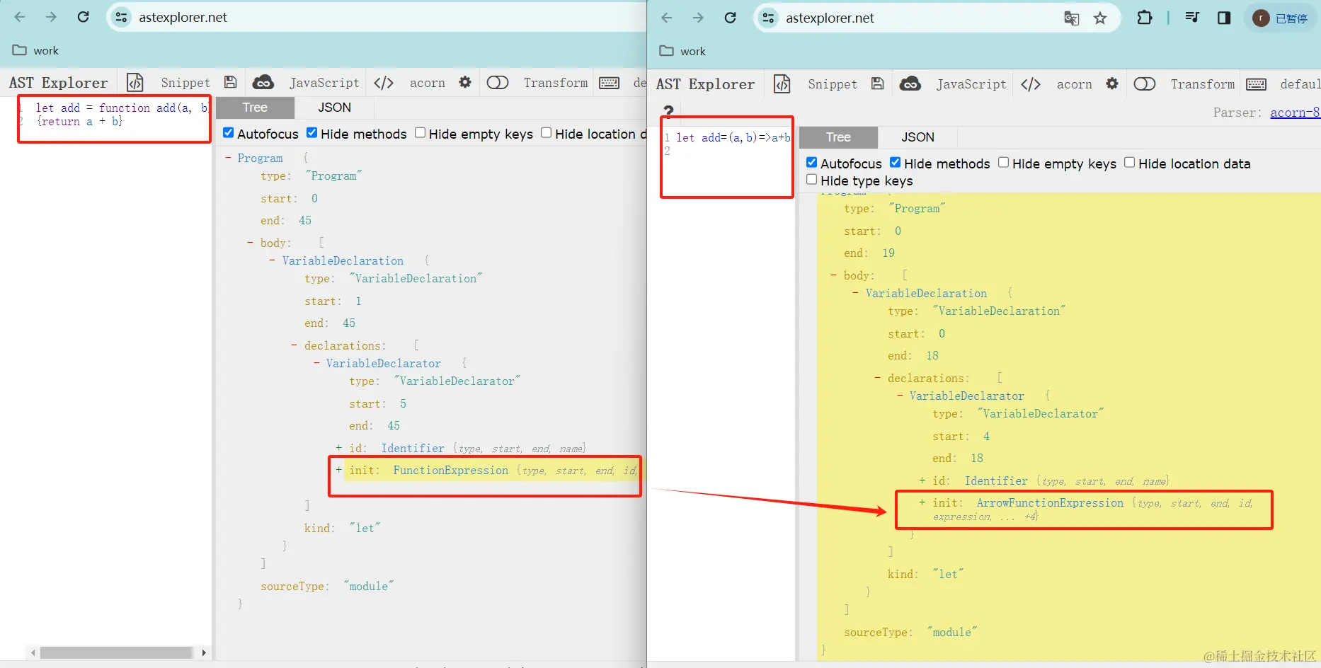The height and width of the screenshot is (668, 1321).
Task: Enable Hide empty keys in left window
Action: (420, 133)
